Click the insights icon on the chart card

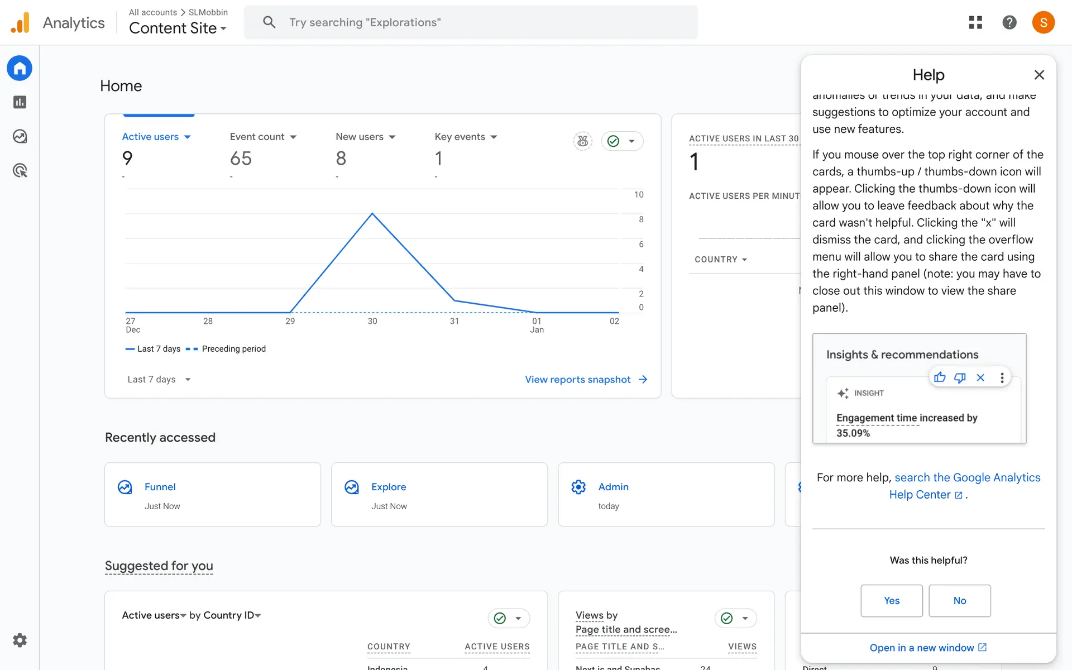click(x=582, y=141)
